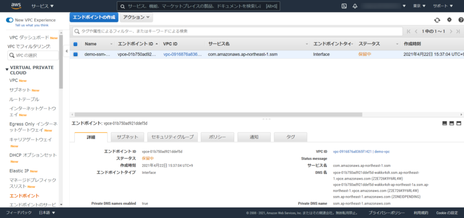The width and height of the screenshot is (464, 218).
Task: Open the サポート menu
Action: tap(443, 6)
